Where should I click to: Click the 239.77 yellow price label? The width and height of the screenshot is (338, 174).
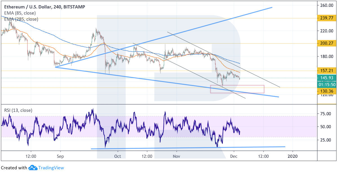click(327, 18)
